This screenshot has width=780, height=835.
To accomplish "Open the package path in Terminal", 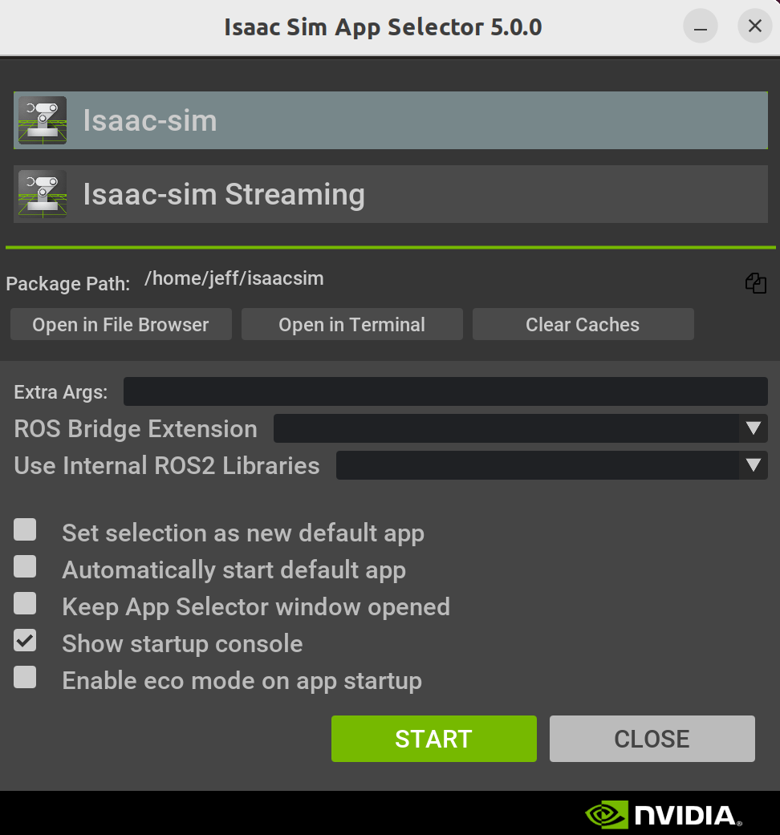I will coord(351,324).
